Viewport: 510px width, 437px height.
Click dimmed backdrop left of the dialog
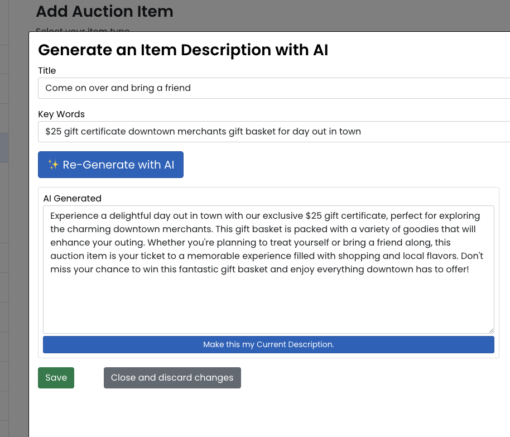14,223
